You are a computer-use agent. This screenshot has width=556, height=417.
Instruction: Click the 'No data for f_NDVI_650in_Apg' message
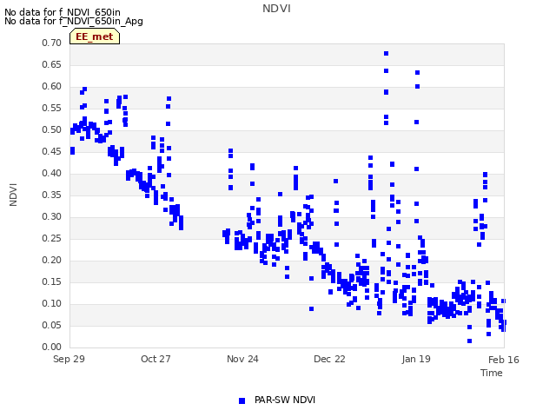pos(74,21)
